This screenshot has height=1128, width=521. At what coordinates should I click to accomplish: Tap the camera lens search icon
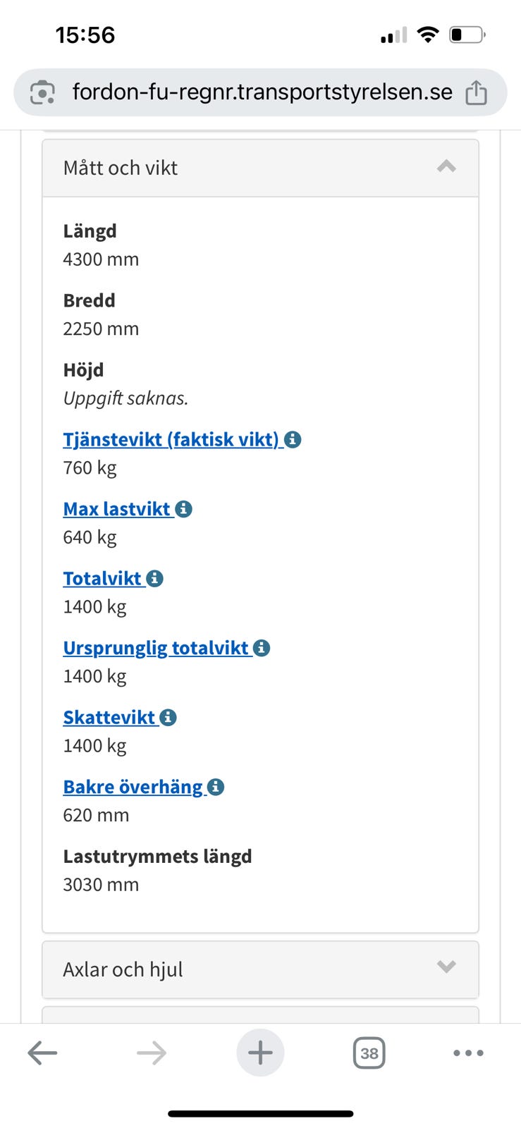click(x=42, y=92)
